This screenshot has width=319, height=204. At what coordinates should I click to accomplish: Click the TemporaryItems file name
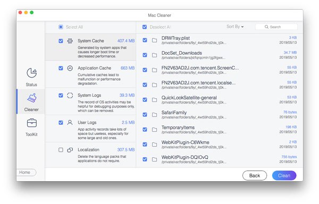pos(178,127)
